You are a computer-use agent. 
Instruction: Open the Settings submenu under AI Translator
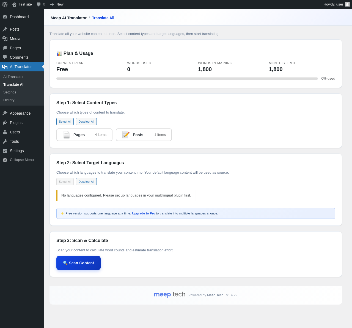point(10,92)
